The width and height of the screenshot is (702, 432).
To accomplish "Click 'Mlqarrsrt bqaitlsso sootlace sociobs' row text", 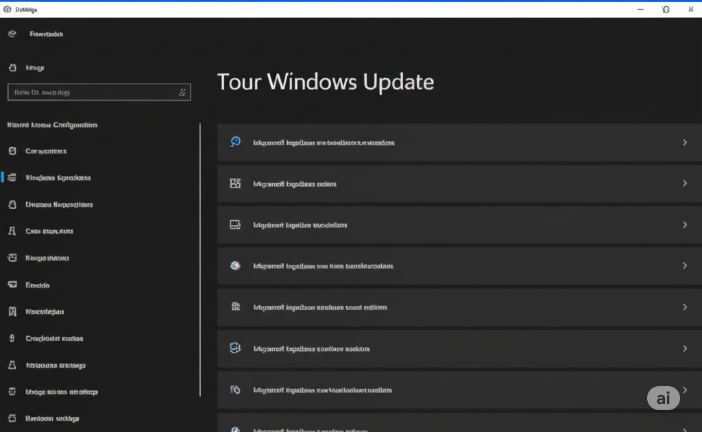I will click(311, 349).
